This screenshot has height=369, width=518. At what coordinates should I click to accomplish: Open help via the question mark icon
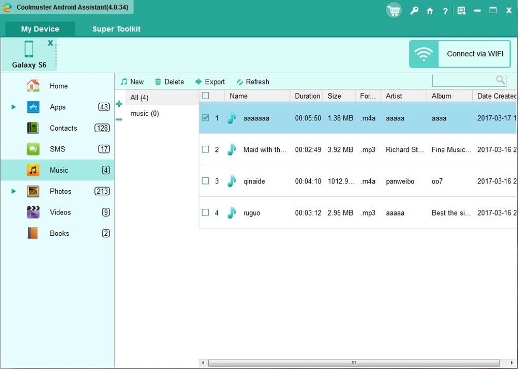[x=445, y=11]
